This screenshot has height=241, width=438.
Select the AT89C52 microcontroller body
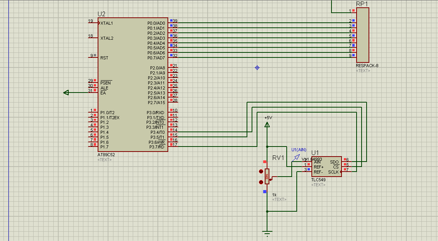point(133,84)
